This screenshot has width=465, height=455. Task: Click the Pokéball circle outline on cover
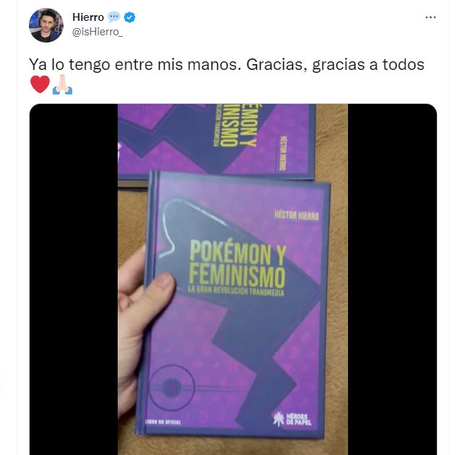[x=172, y=387]
